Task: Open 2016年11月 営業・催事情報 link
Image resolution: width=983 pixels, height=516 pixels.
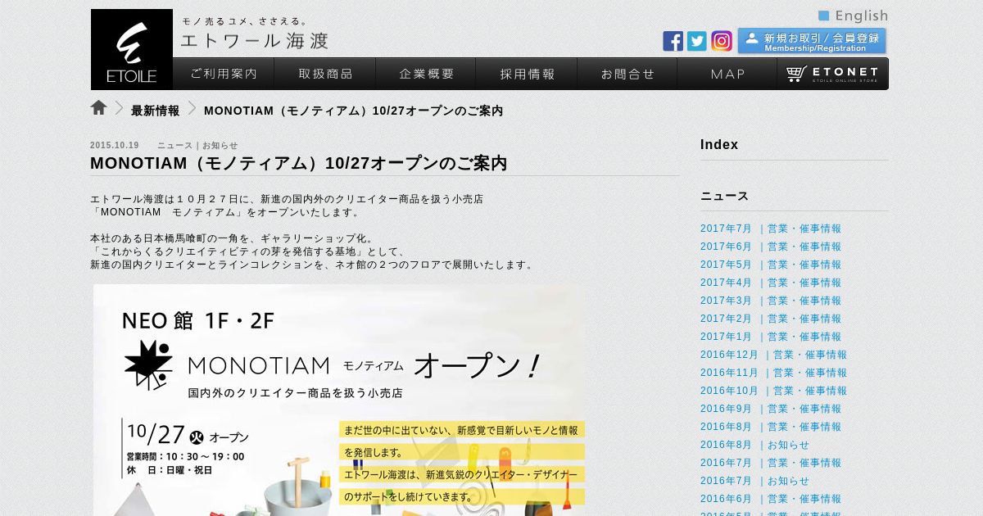Action: coord(774,373)
